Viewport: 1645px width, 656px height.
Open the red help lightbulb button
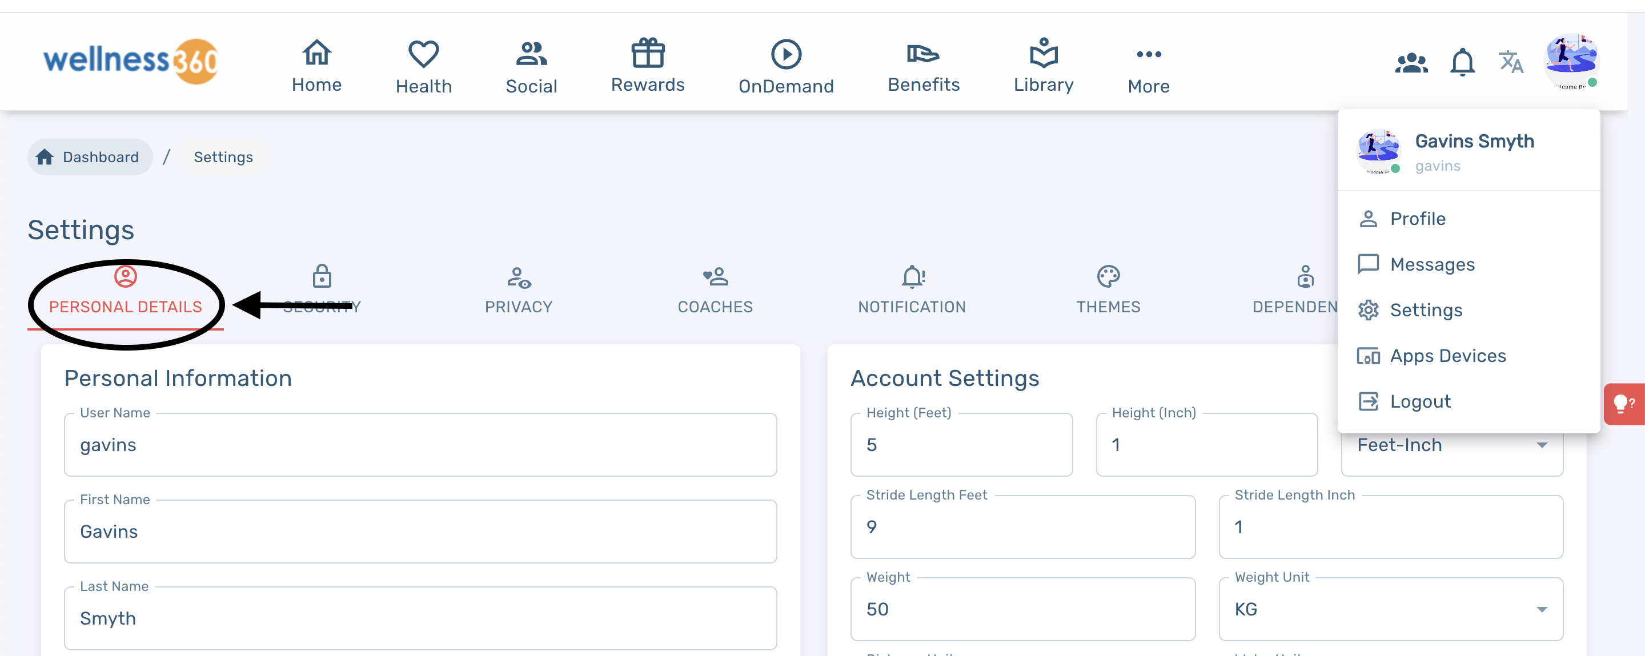coord(1623,403)
